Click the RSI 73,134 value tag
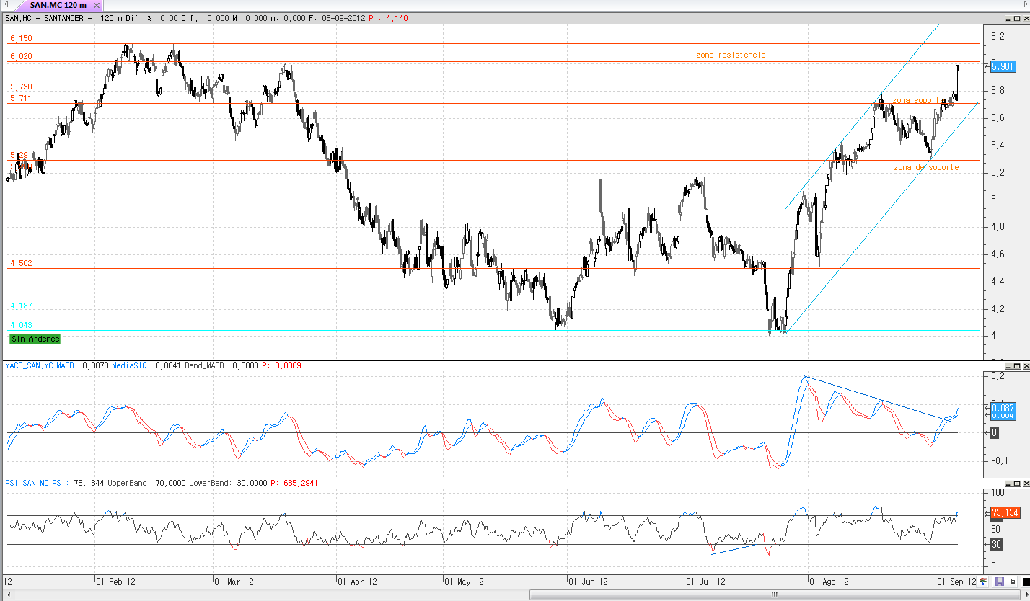The height and width of the screenshot is (601, 1030). coord(1004,513)
